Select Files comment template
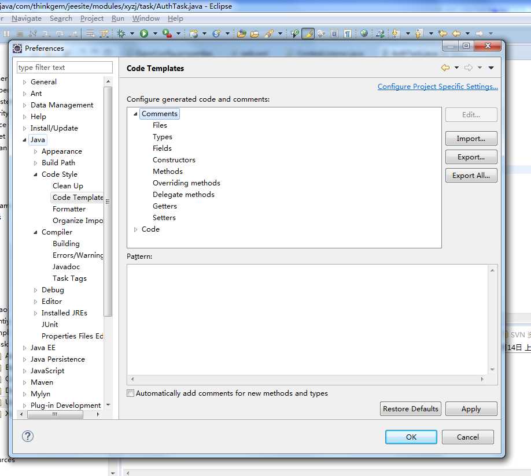This screenshot has width=531, height=476. tap(160, 125)
